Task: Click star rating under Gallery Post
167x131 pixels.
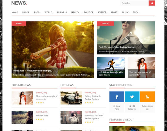Action: 89,103
